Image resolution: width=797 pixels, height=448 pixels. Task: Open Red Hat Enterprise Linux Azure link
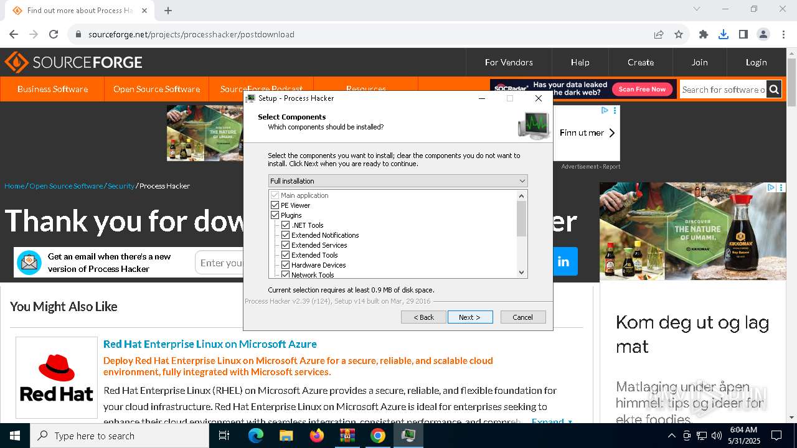pos(210,344)
